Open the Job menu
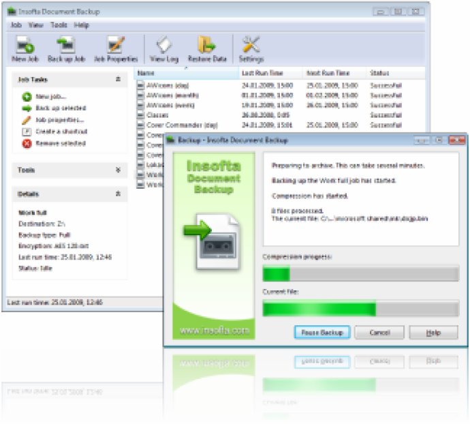The image size is (470, 424). tap(16, 25)
